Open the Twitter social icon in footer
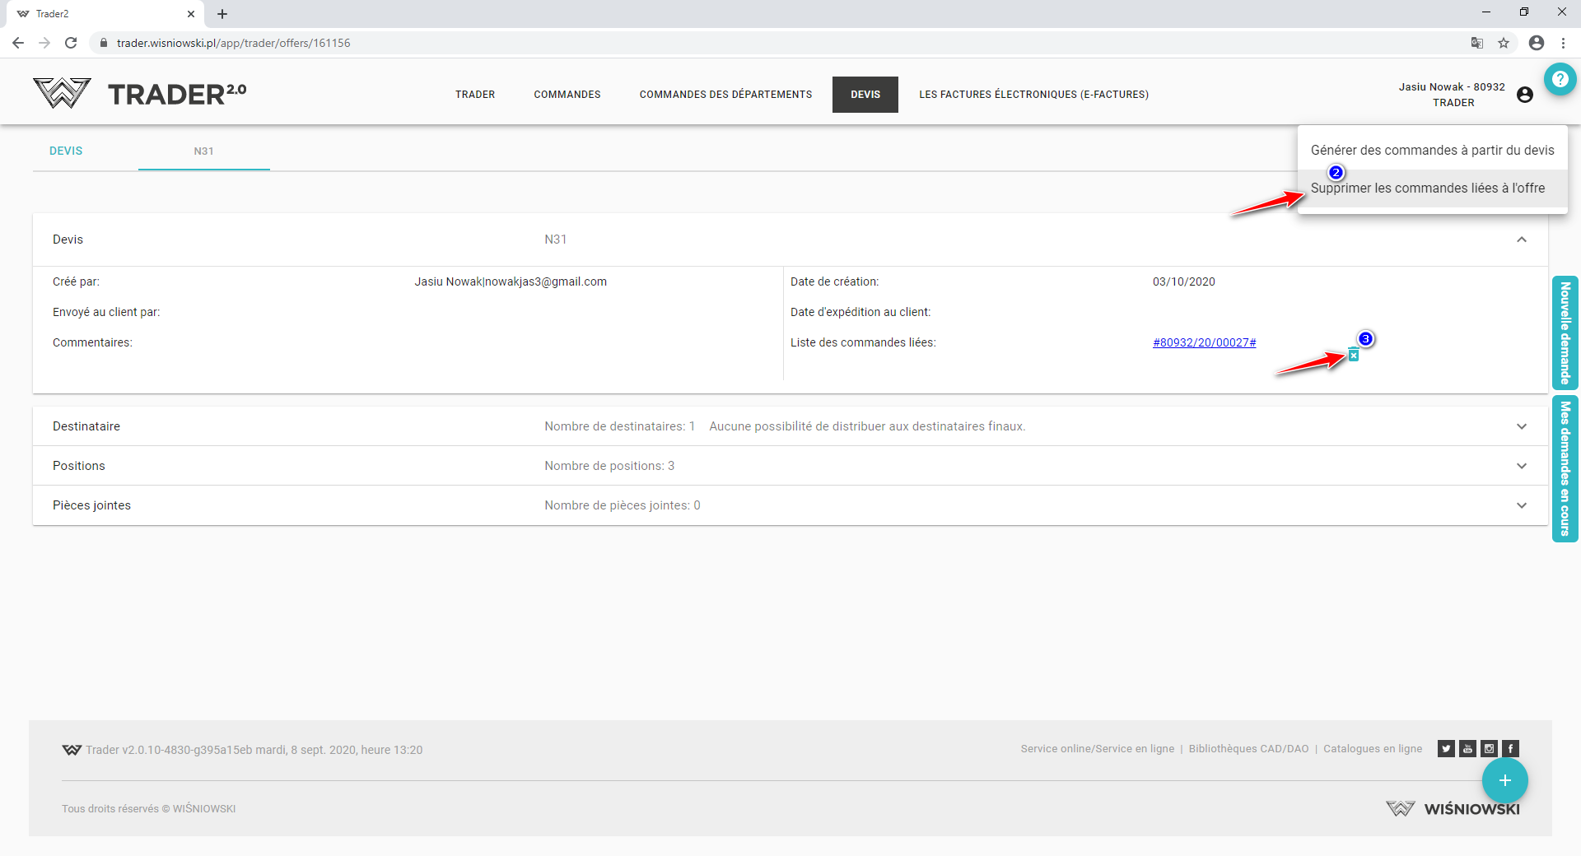The image size is (1581, 856). click(1446, 748)
